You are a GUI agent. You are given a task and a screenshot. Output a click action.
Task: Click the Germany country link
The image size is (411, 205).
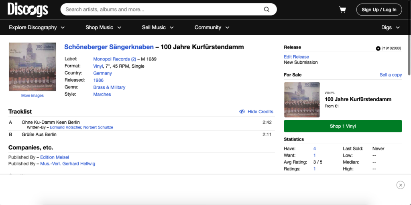coord(102,73)
